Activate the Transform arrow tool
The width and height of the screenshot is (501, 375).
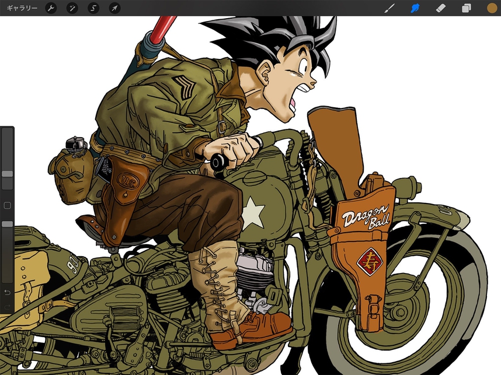(115, 8)
